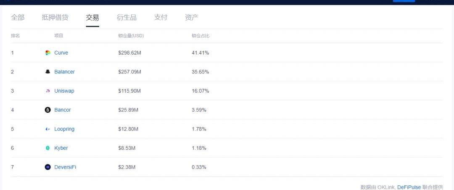Click the Bancor round logo icon
This screenshot has width=454, height=190.
(x=48, y=110)
